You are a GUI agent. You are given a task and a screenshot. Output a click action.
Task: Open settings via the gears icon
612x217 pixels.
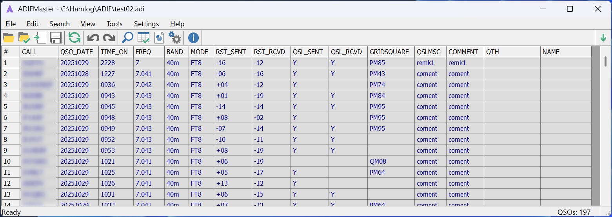coord(174,38)
